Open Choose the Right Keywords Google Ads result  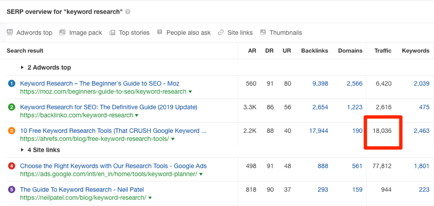coord(113,166)
